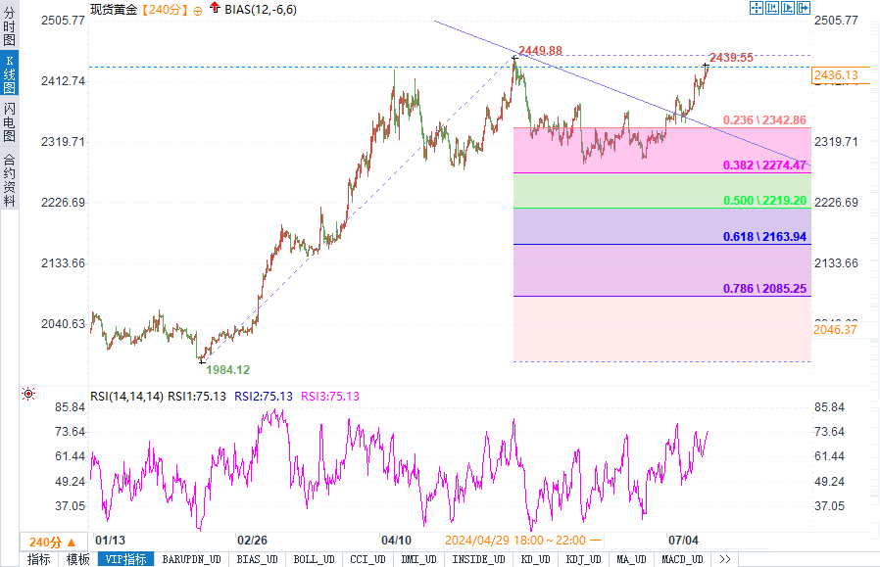The image size is (880, 567).
Task: Apply the INSIDE_UD indicator
Action: point(479,559)
